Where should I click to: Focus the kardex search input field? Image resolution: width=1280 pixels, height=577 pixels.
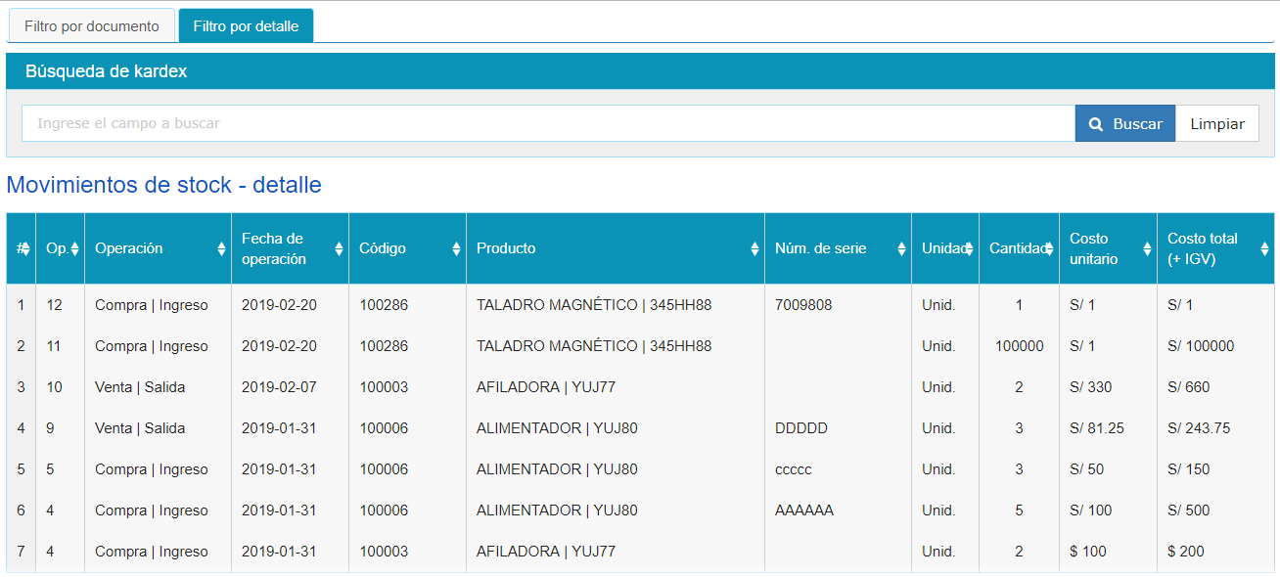point(548,124)
